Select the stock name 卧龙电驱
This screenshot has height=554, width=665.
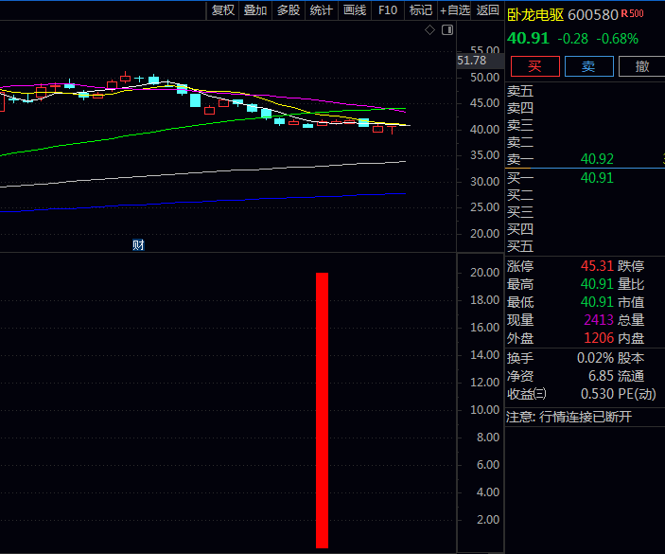[x=535, y=15]
